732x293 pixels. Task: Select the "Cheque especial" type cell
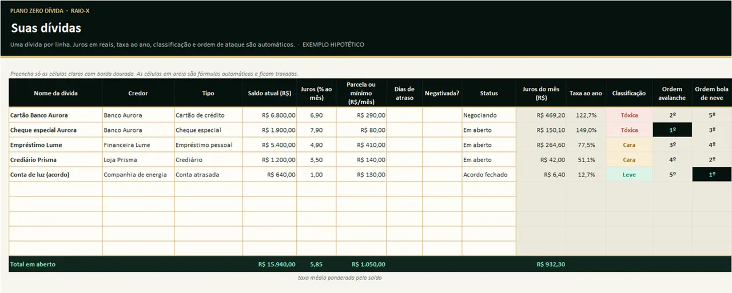[208, 130]
